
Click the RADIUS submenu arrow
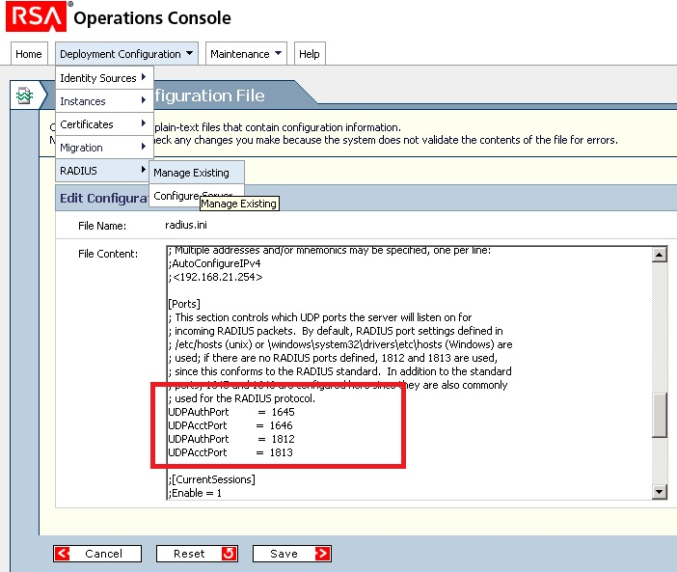tap(144, 170)
